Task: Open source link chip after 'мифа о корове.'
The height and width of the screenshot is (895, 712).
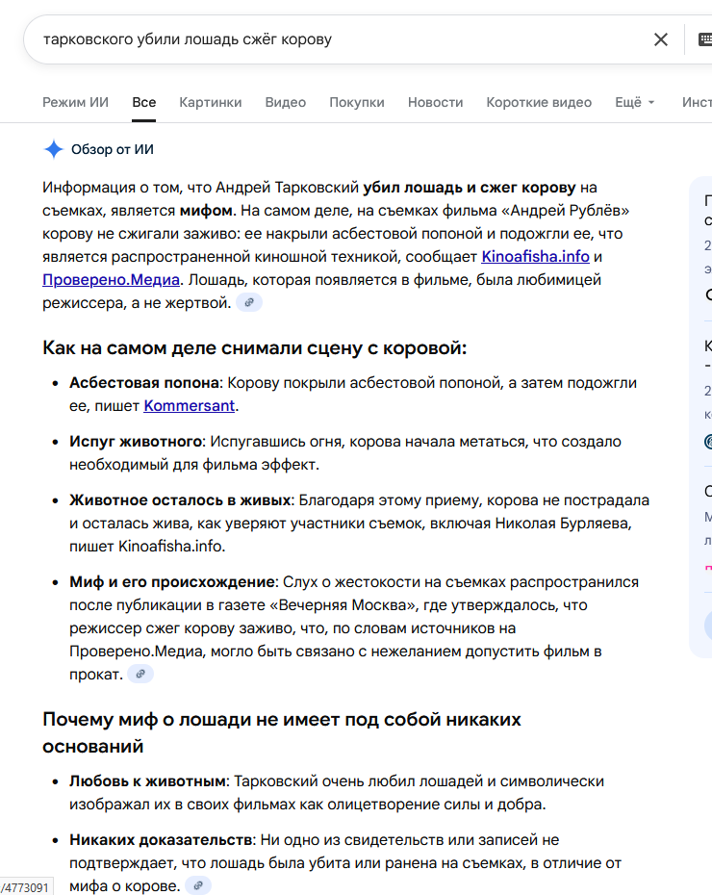Action: [198, 886]
